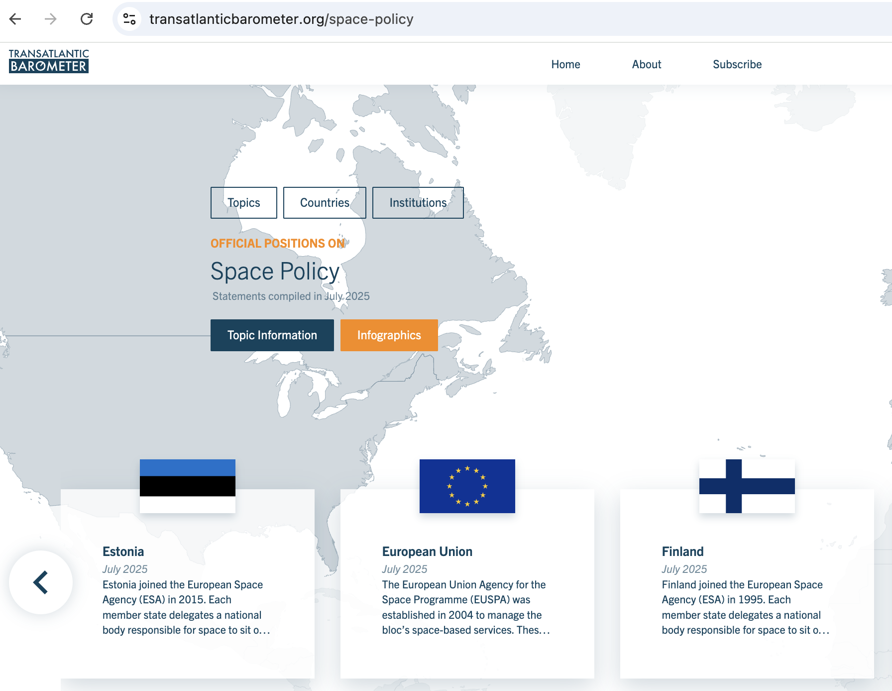Click the Space Policy heading

(x=275, y=272)
